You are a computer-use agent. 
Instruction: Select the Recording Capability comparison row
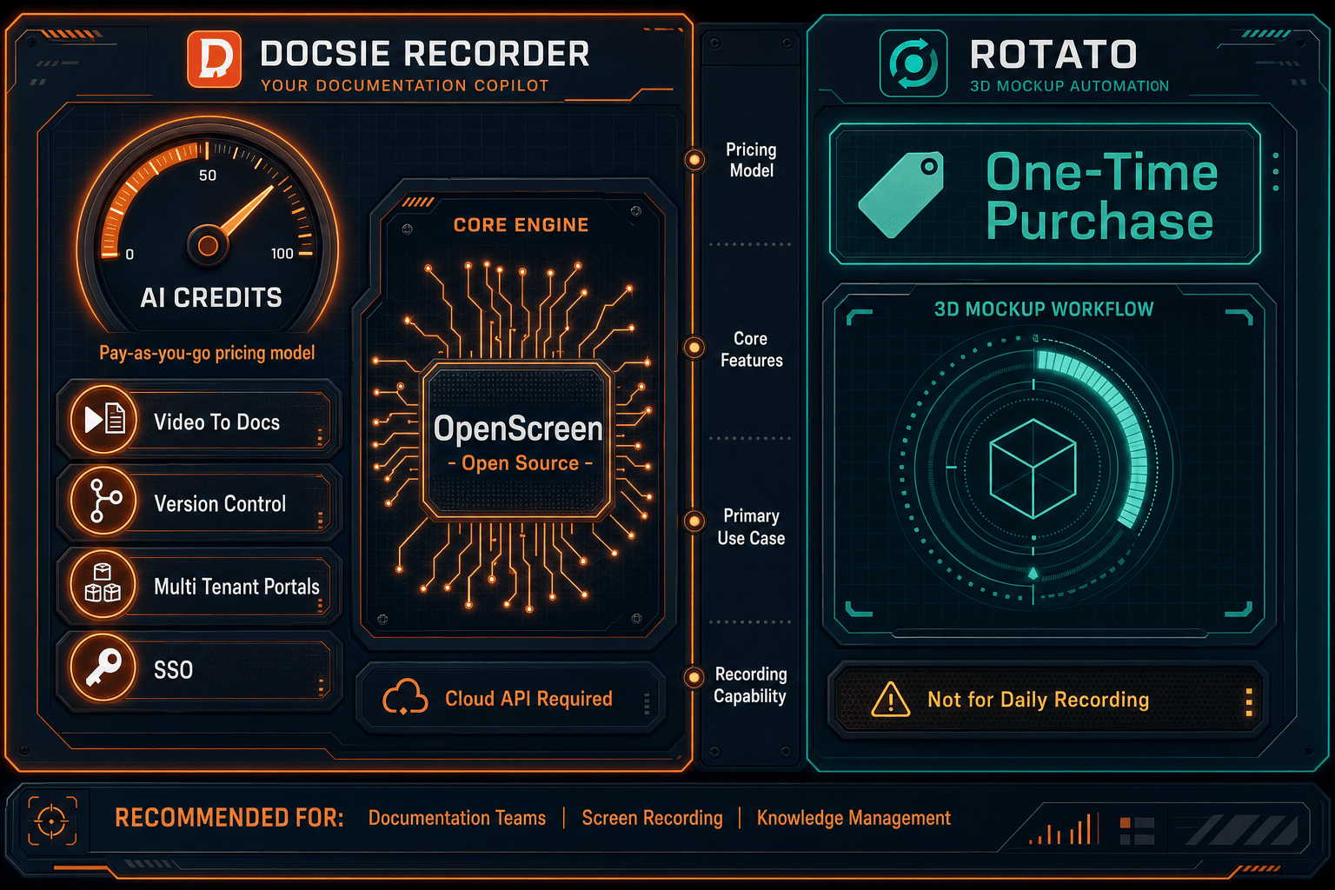tap(750, 685)
